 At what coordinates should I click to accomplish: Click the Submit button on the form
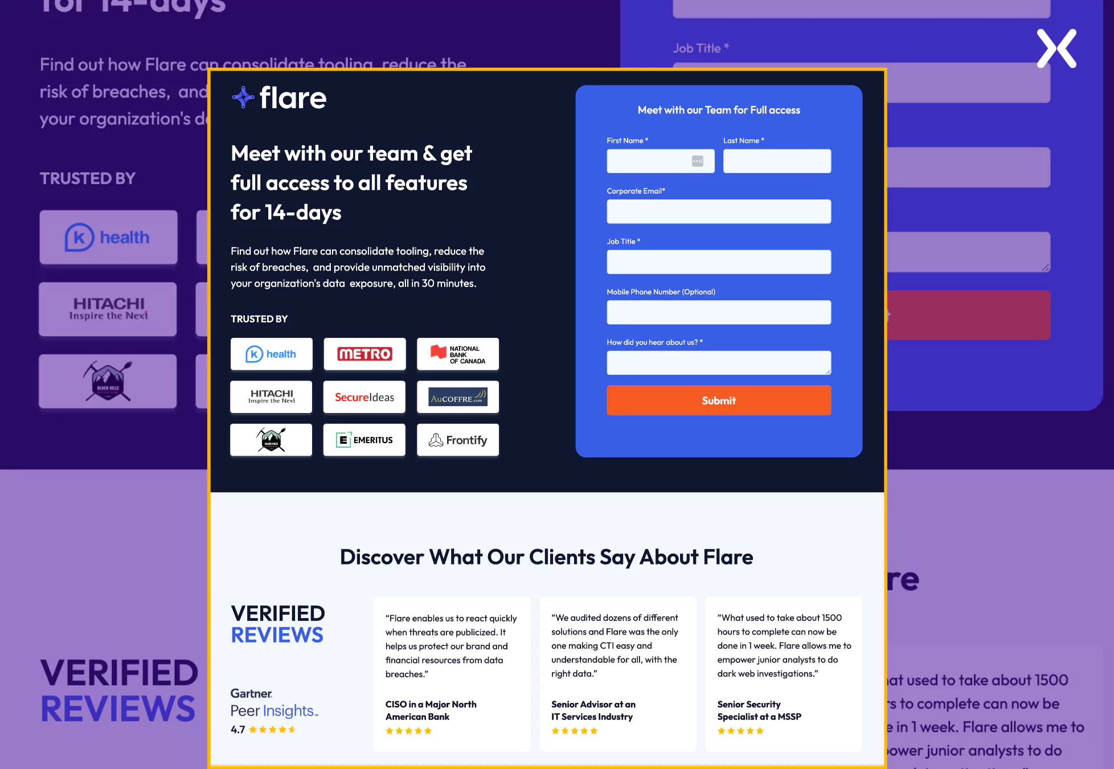click(x=719, y=400)
